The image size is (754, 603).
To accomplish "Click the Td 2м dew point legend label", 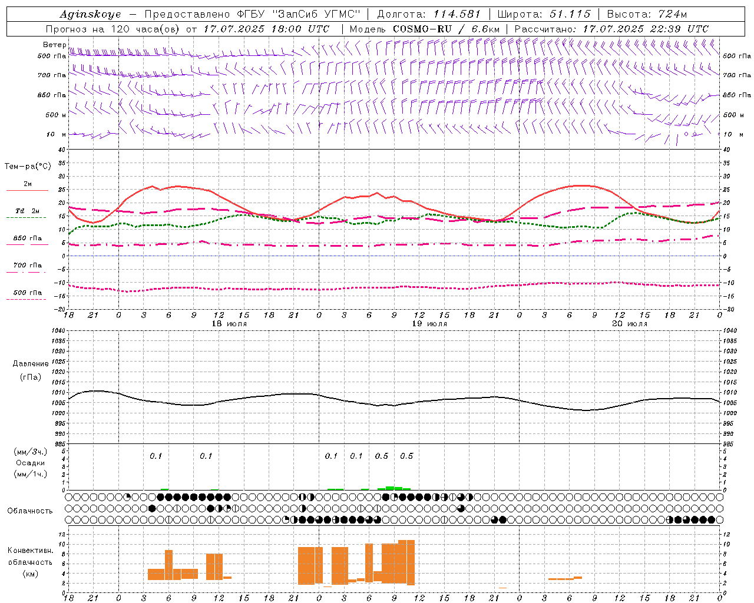I will click(28, 211).
